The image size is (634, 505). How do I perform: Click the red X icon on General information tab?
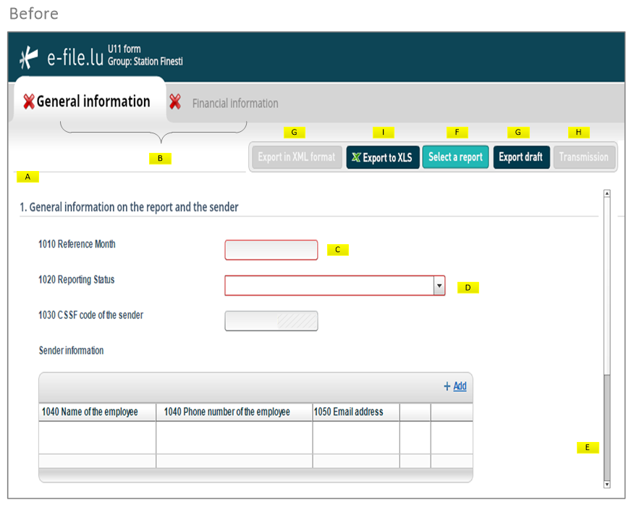coord(29,101)
